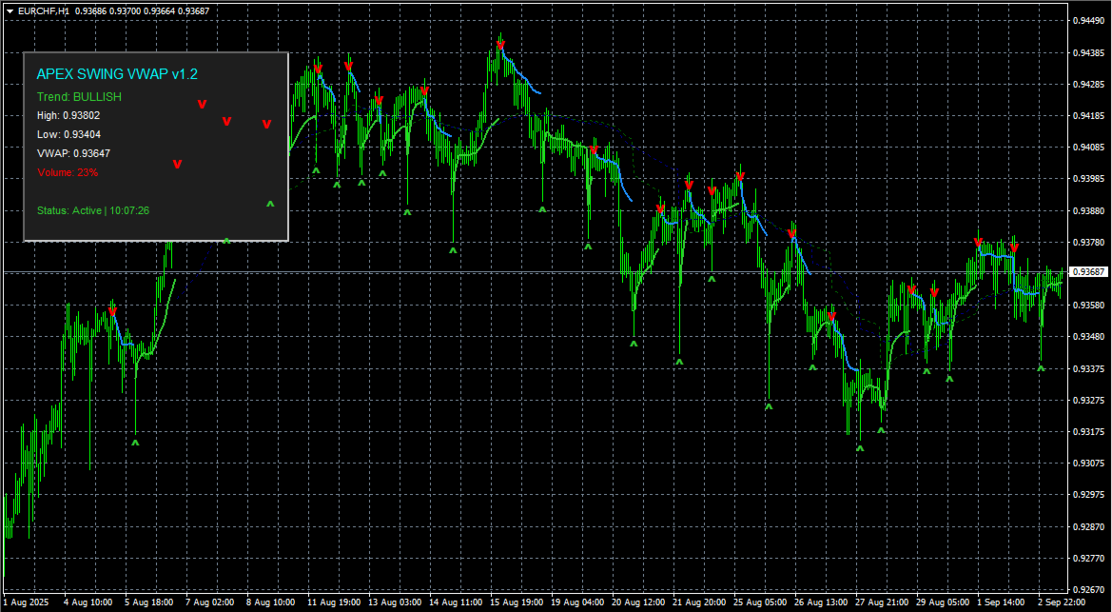This screenshot has width=1112, height=612.
Task: Click the 21 Aug 20:00 time axis label
Action: click(x=700, y=602)
